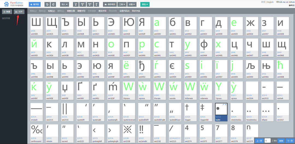Image resolution: width=295 pixels, height=144 pixels.
Task: Click 查找字形 find glyph item
Action: [x=102, y=11]
